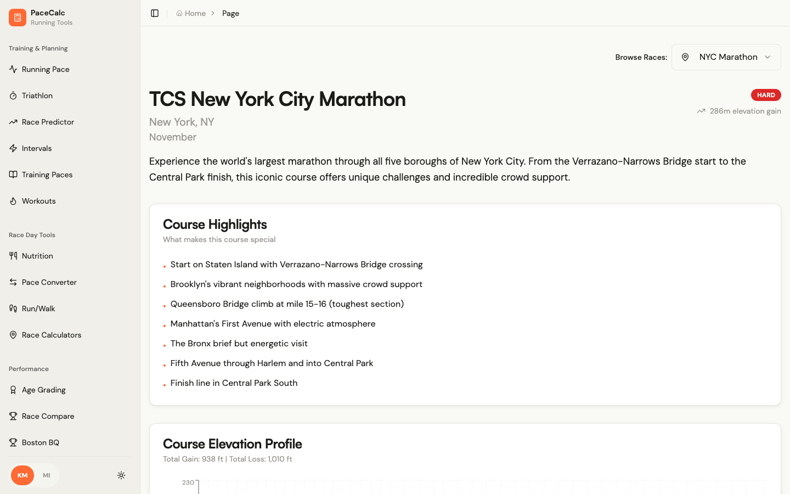Switch units to MI
This screenshot has width=790, height=494.
click(x=47, y=475)
